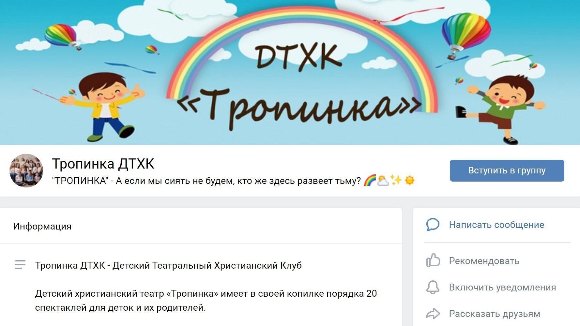Click the description lines icon in Information
Screen dimensions: 580x326
20,264
